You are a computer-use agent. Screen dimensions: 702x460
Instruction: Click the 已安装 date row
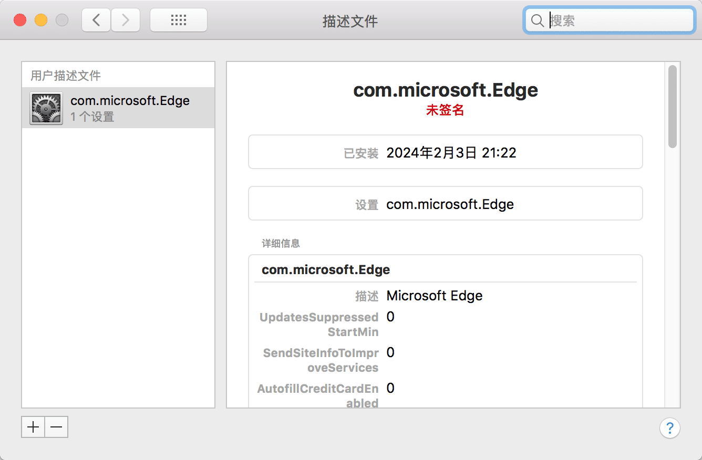(445, 153)
